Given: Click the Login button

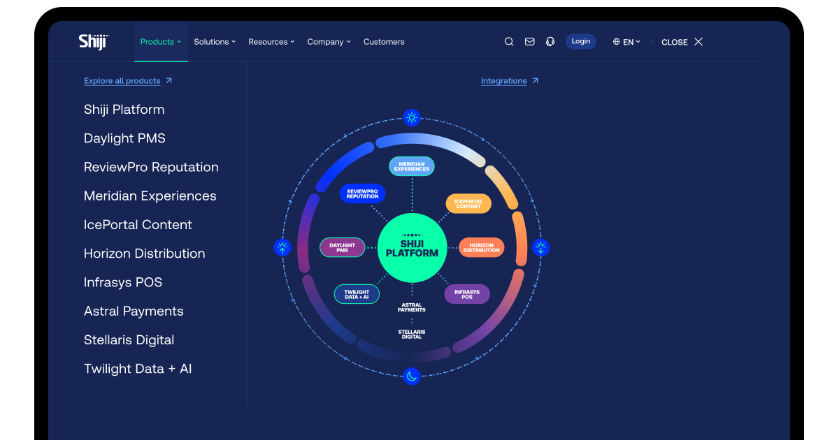Looking at the screenshot, I should pyautogui.click(x=581, y=41).
